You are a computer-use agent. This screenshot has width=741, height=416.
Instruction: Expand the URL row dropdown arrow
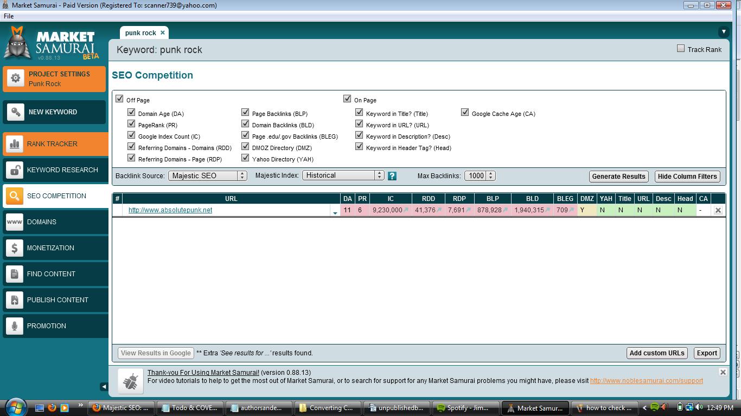[335, 213]
